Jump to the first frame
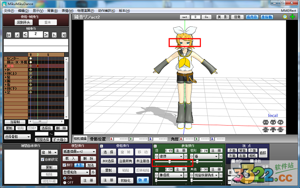300x188 pixels. [9, 35]
